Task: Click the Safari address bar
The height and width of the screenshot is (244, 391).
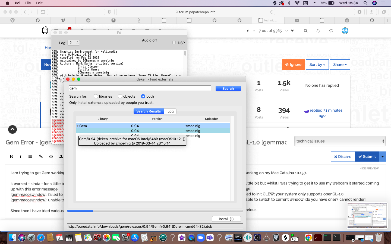Action: [195, 12]
